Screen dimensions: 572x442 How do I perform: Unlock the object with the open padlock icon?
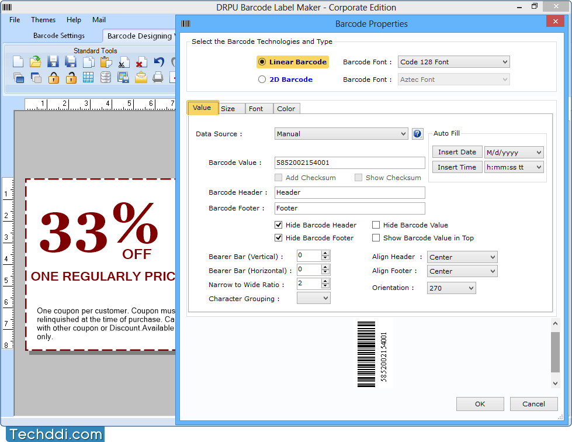point(71,77)
